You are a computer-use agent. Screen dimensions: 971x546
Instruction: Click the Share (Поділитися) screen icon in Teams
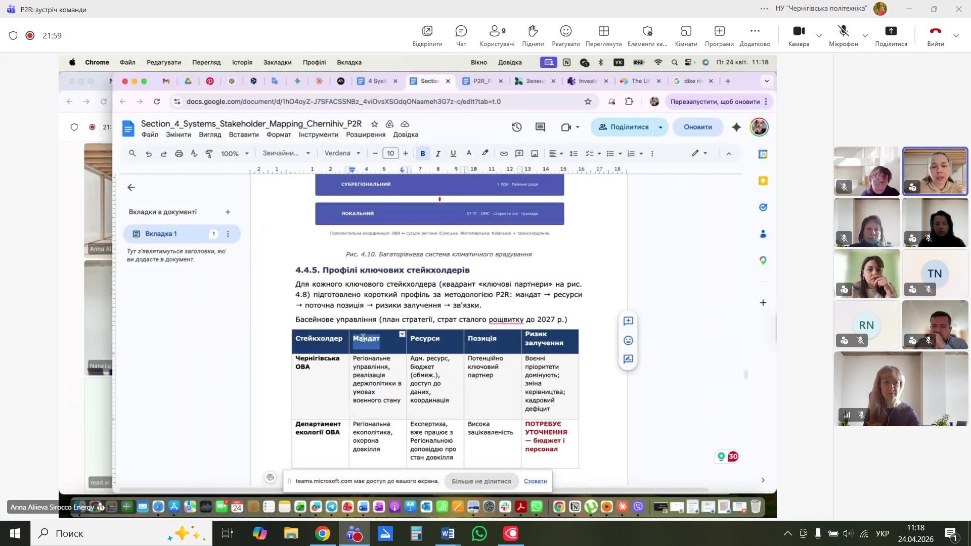pos(891,31)
